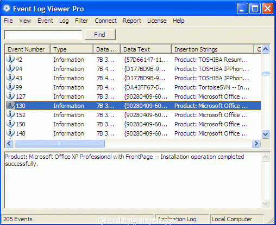Click the event list vertical scrollbar thumb
The width and height of the screenshot is (276, 225).
pos(266,73)
